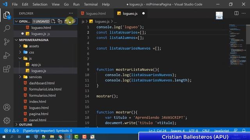
Task: Switch to VS Code taskbar icon
Action: pos(68,136)
